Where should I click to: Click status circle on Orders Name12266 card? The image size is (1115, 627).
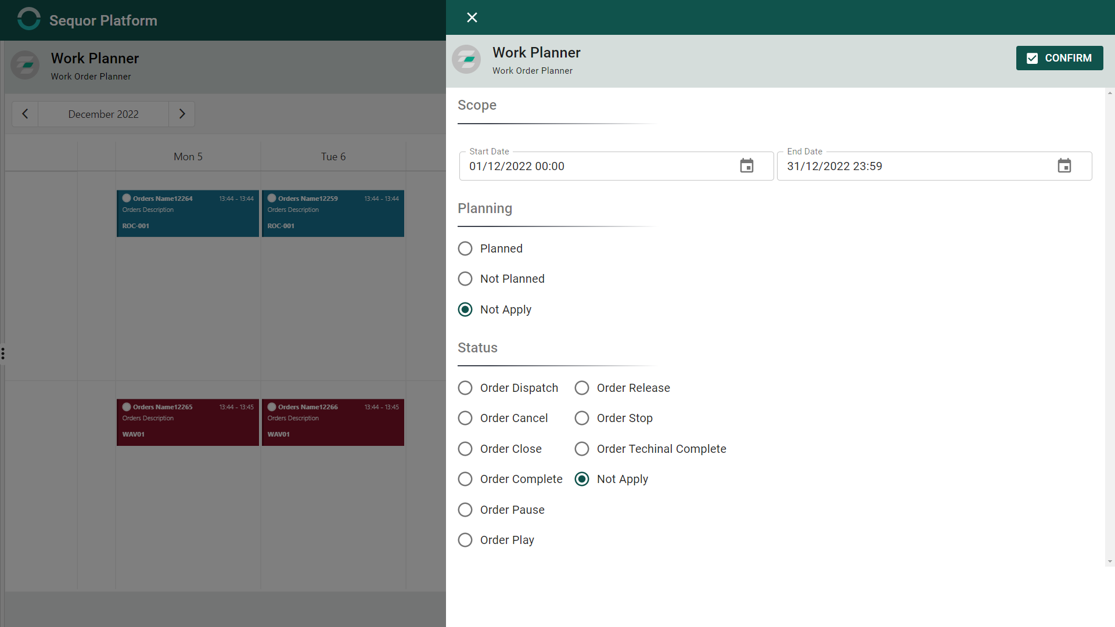point(272,406)
